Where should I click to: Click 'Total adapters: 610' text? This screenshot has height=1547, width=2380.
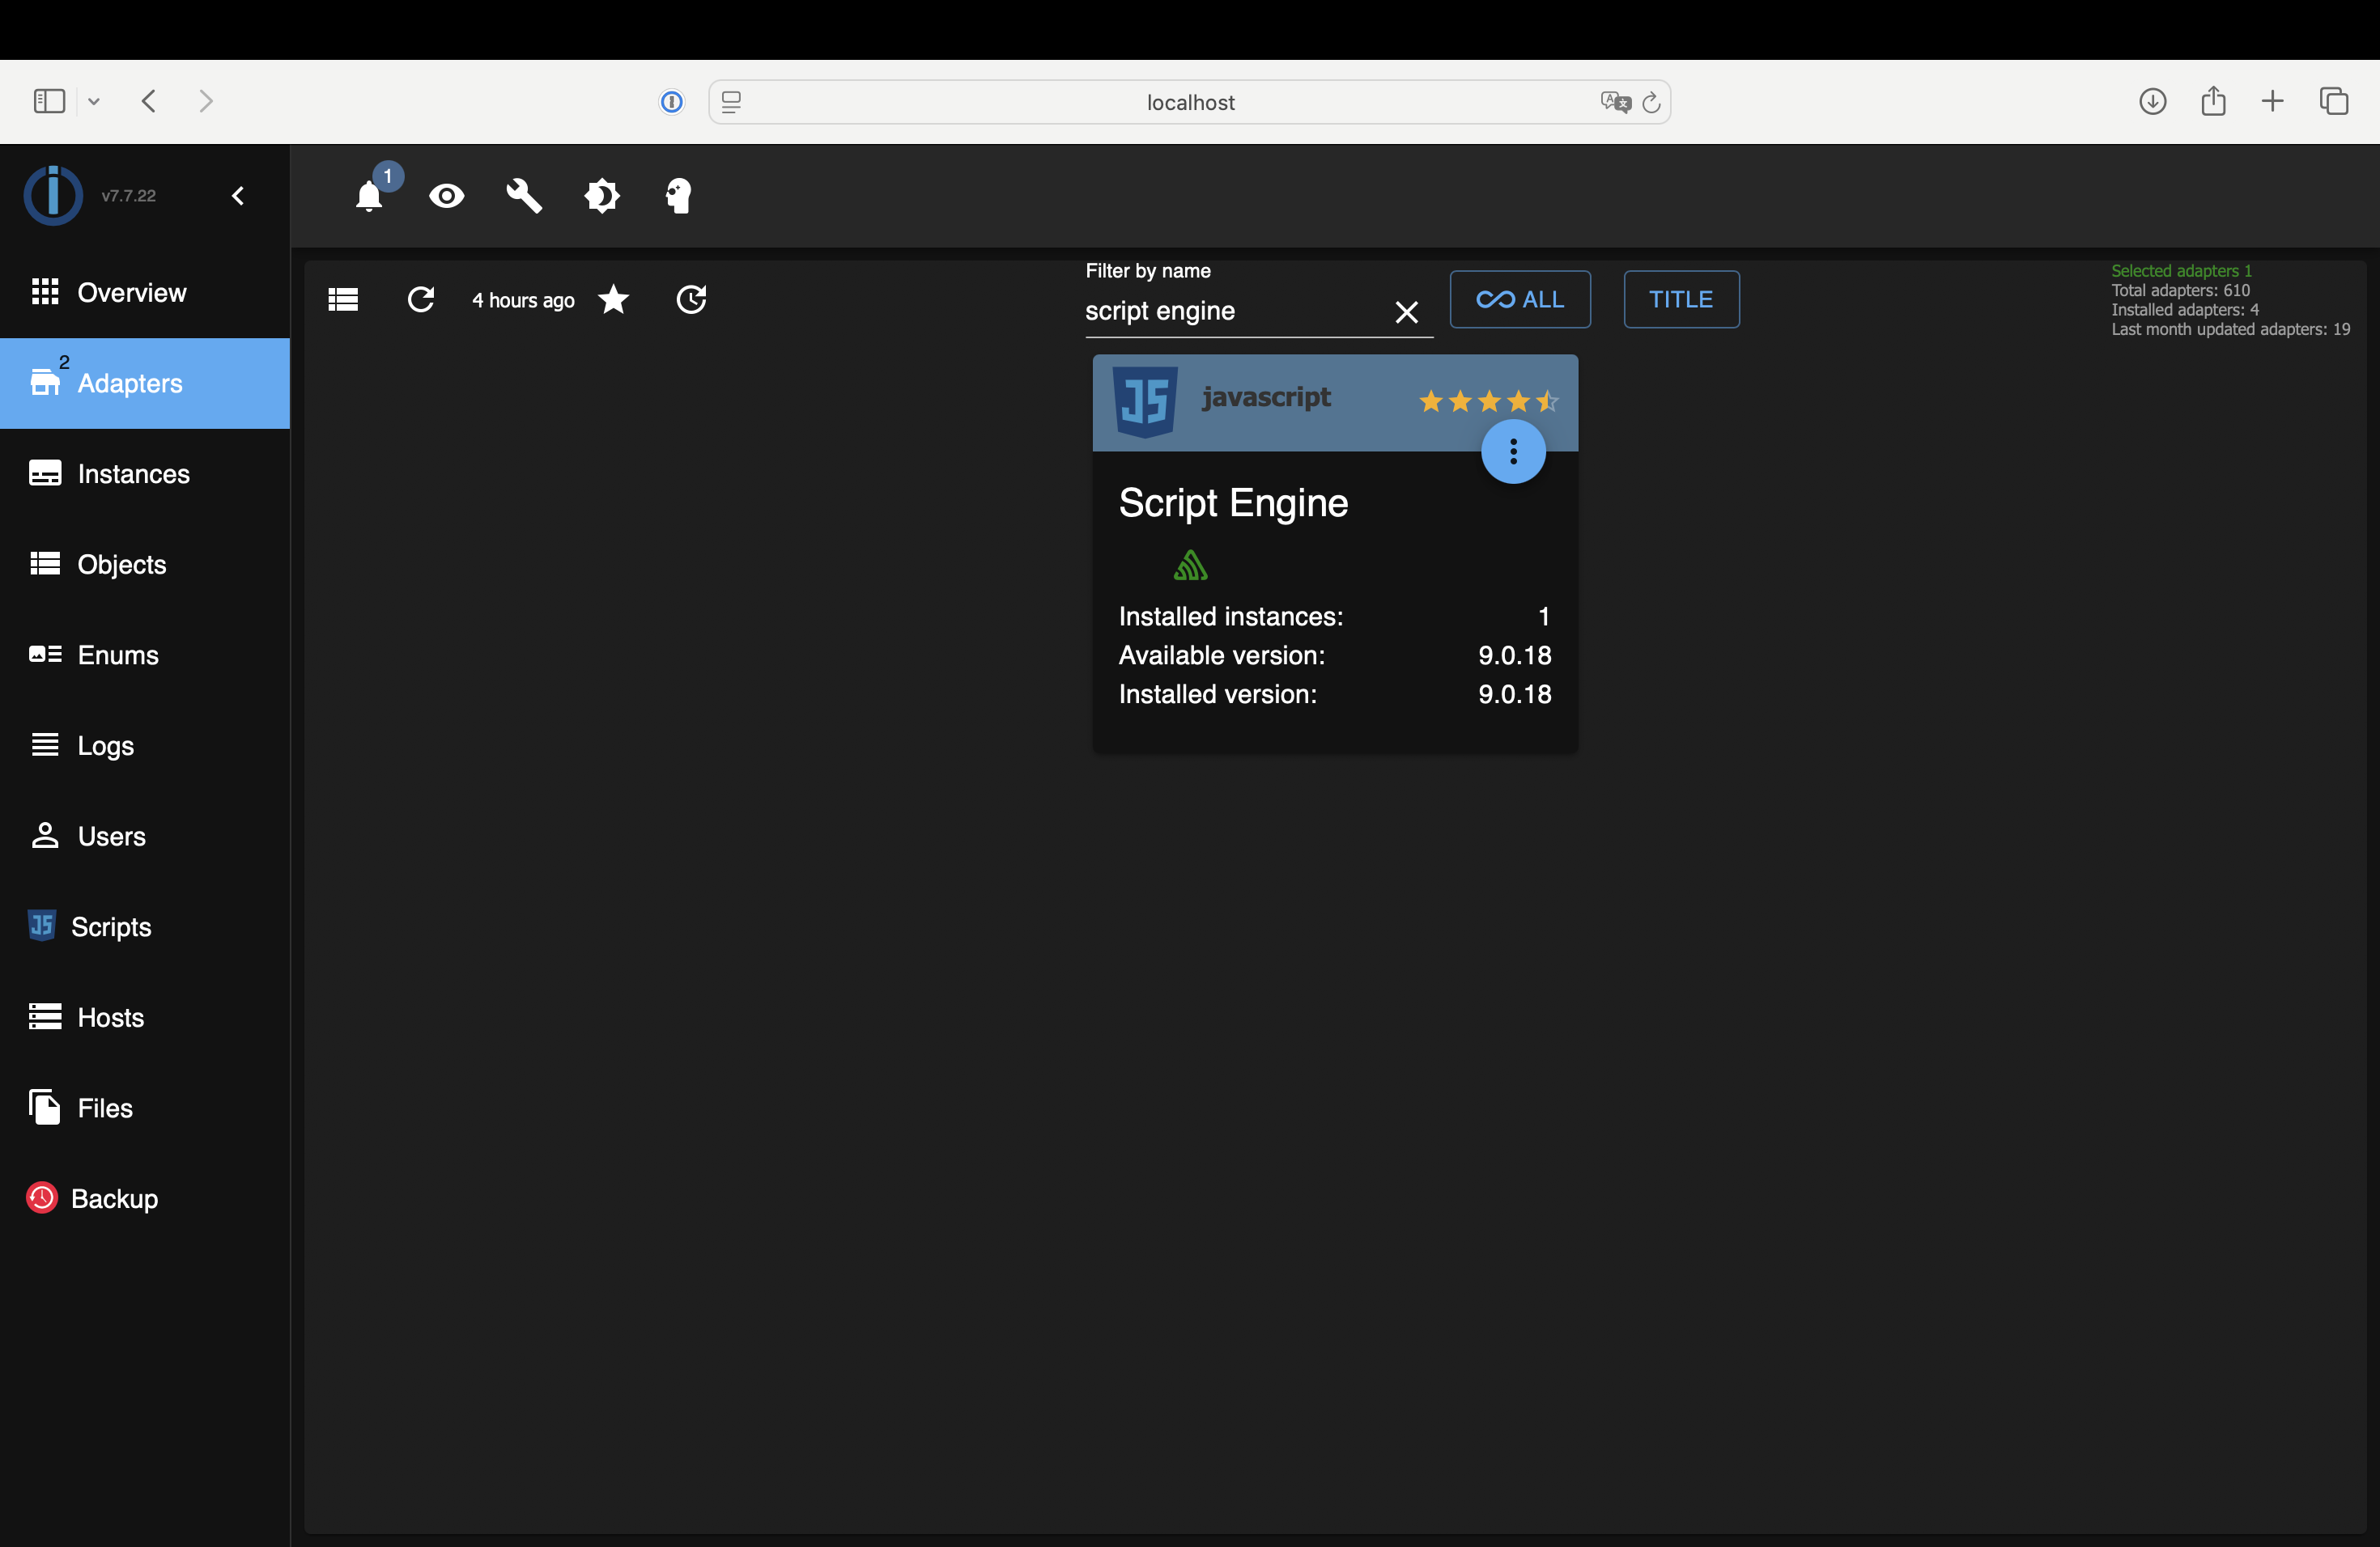coord(2180,290)
